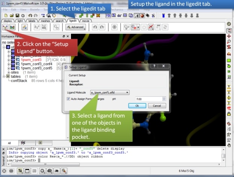Image resolution: width=234 pixels, height=177 pixels.
Task: Click the green envelope icon in ligedit toolbar
Action: point(12,27)
